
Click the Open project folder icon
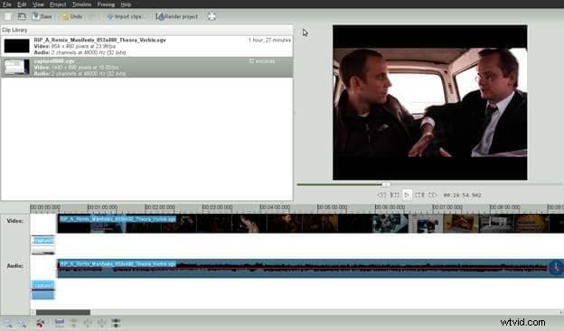coord(22,16)
